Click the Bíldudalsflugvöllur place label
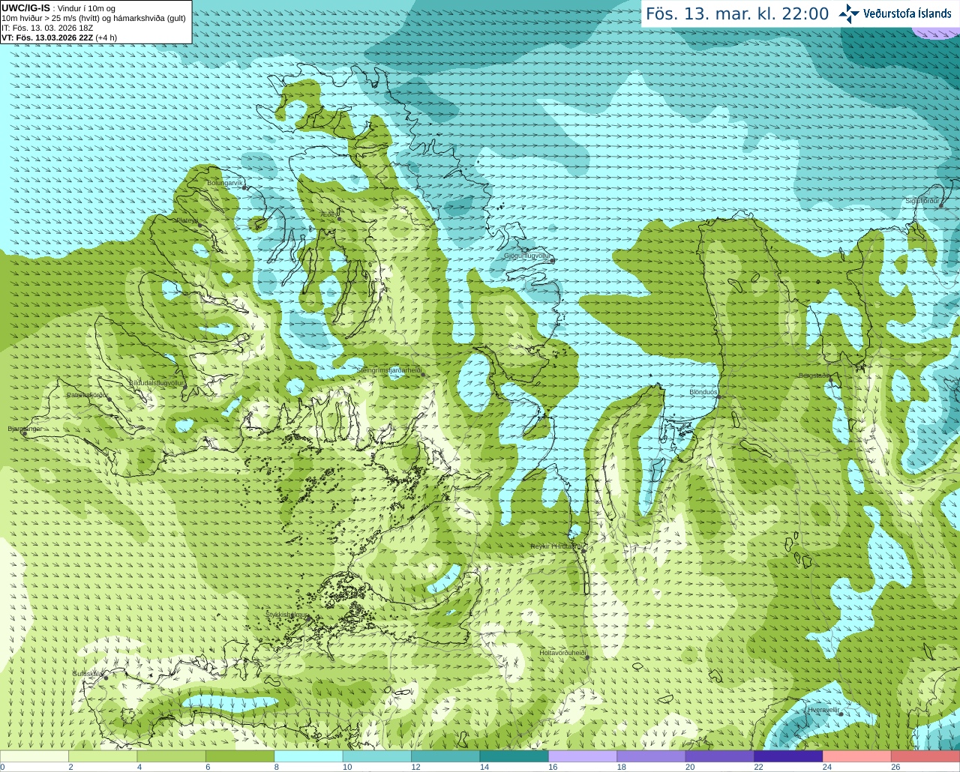Viewport: 960px width, 772px height. pyautogui.click(x=157, y=382)
